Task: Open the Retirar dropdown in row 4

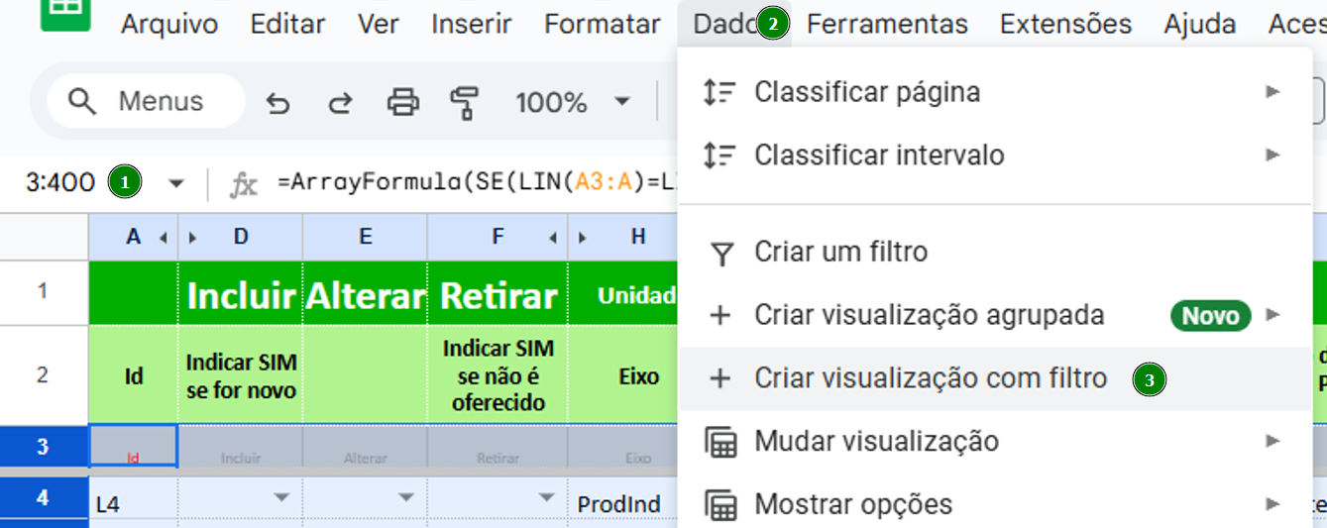Action: click(547, 496)
